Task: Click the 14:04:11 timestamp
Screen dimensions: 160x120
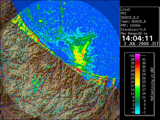Action: [137, 38]
